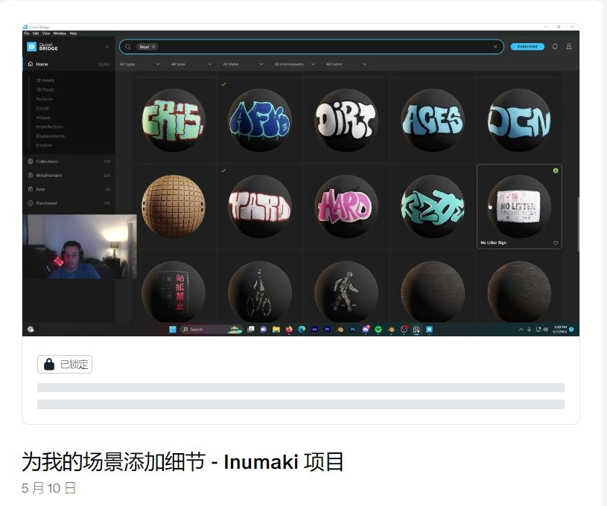Select the ACES graffiti decal thumbnail
The height and width of the screenshot is (506, 607).
pyautogui.click(x=433, y=120)
